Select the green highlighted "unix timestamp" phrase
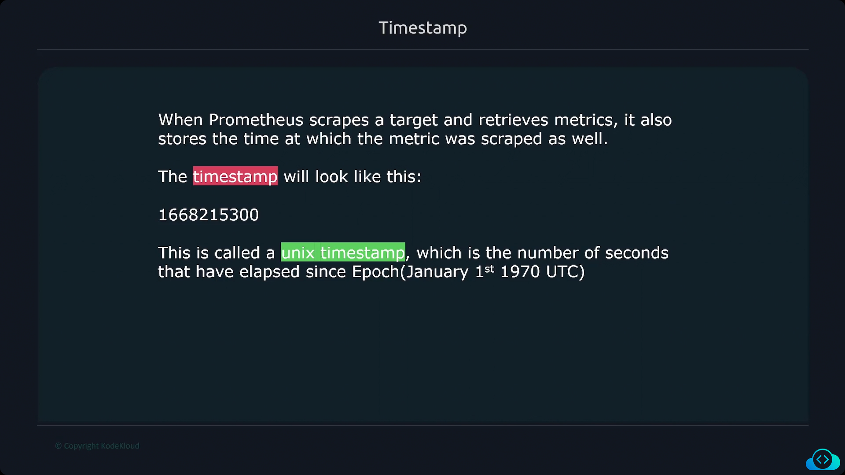The width and height of the screenshot is (845, 475). click(x=343, y=252)
